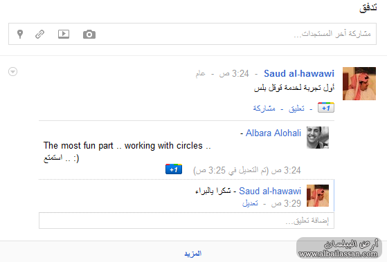Click the blue +1 on Albara's comment
The height and width of the screenshot is (262, 387).
click(x=174, y=169)
